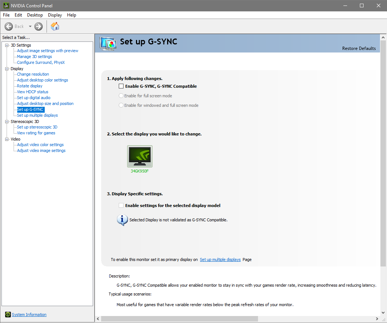Screen dimensions: 387x323
Task: Open Adjust video color settings
Action: [x=40, y=145]
